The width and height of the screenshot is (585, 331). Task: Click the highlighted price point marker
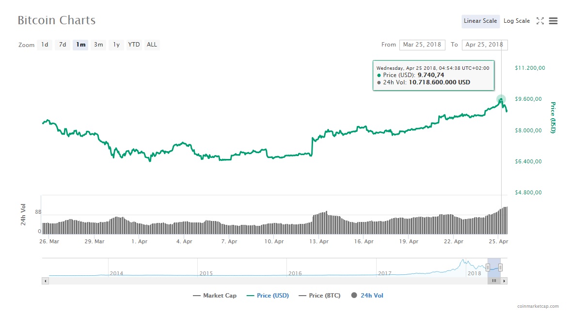click(501, 99)
